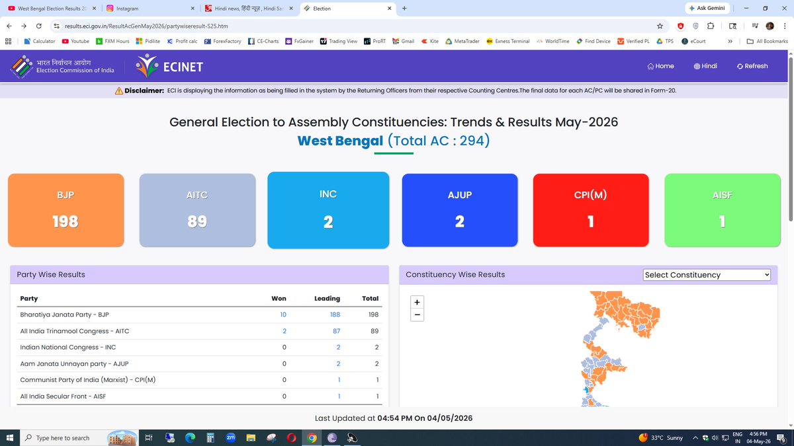Go to Home in the site header
The width and height of the screenshot is (794, 446).
click(660, 66)
